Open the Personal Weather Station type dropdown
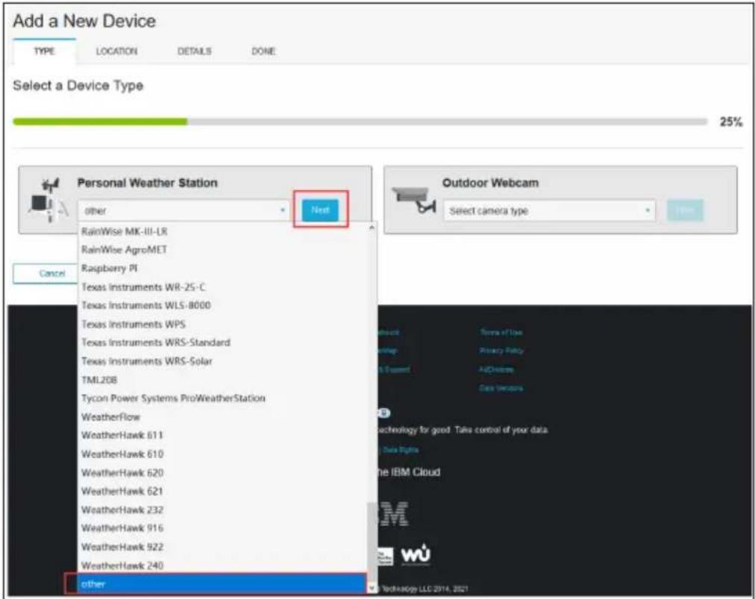 point(184,211)
